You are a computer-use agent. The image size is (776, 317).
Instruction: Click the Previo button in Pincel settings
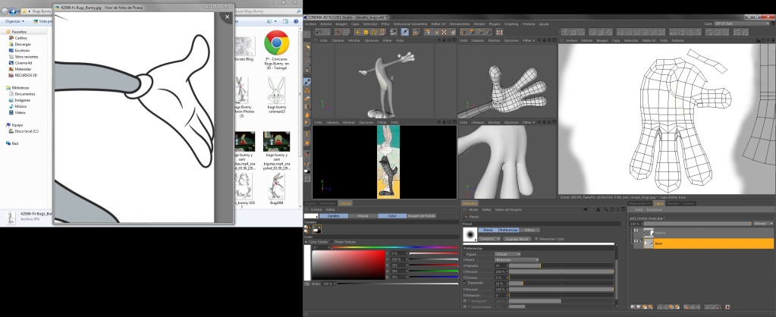click(x=488, y=230)
